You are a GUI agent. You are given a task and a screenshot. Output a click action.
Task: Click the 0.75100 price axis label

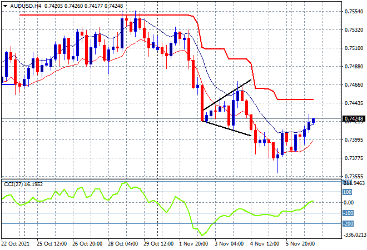tap(354, 48)
